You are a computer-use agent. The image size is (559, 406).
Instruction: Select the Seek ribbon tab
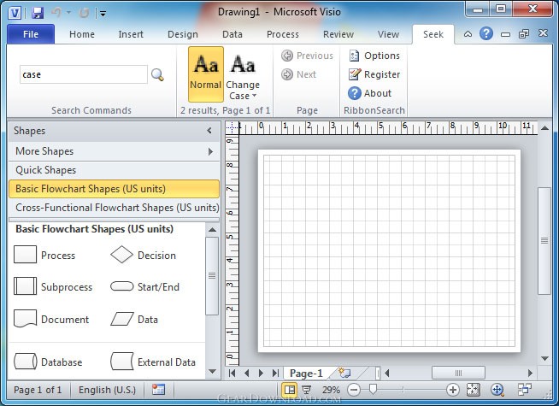pos(433,34)
